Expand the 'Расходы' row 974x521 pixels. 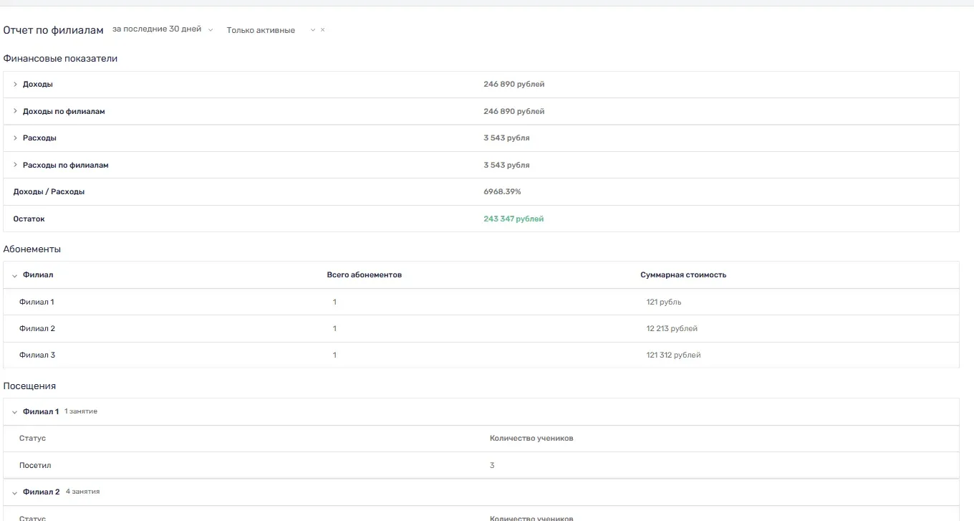pos(15,138)
